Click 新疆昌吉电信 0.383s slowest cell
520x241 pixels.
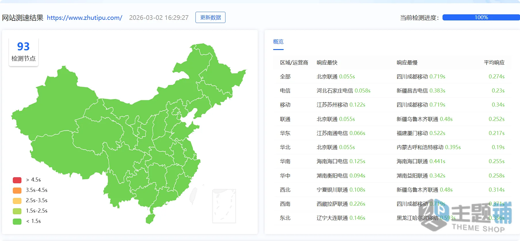pos(421,90)
